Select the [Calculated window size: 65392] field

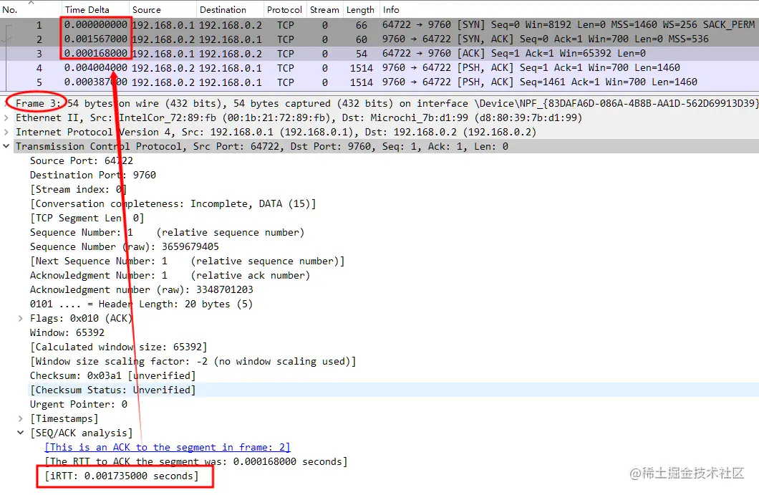(119, 347)
